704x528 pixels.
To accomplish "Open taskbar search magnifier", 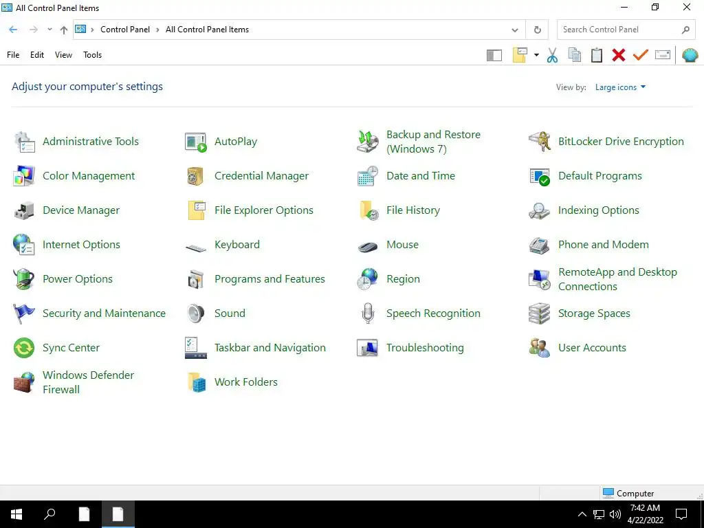I will (x=49, y=514).
